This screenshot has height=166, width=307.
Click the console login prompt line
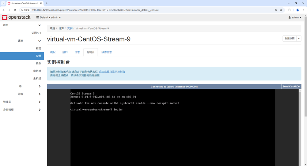pos(97,109)
